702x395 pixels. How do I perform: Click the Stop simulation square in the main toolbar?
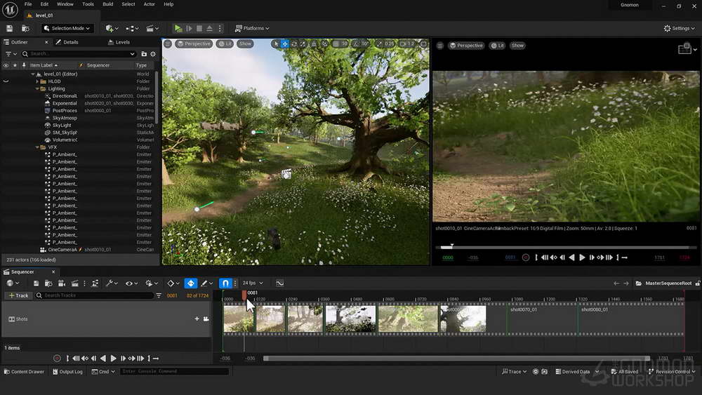coord(199,28)
